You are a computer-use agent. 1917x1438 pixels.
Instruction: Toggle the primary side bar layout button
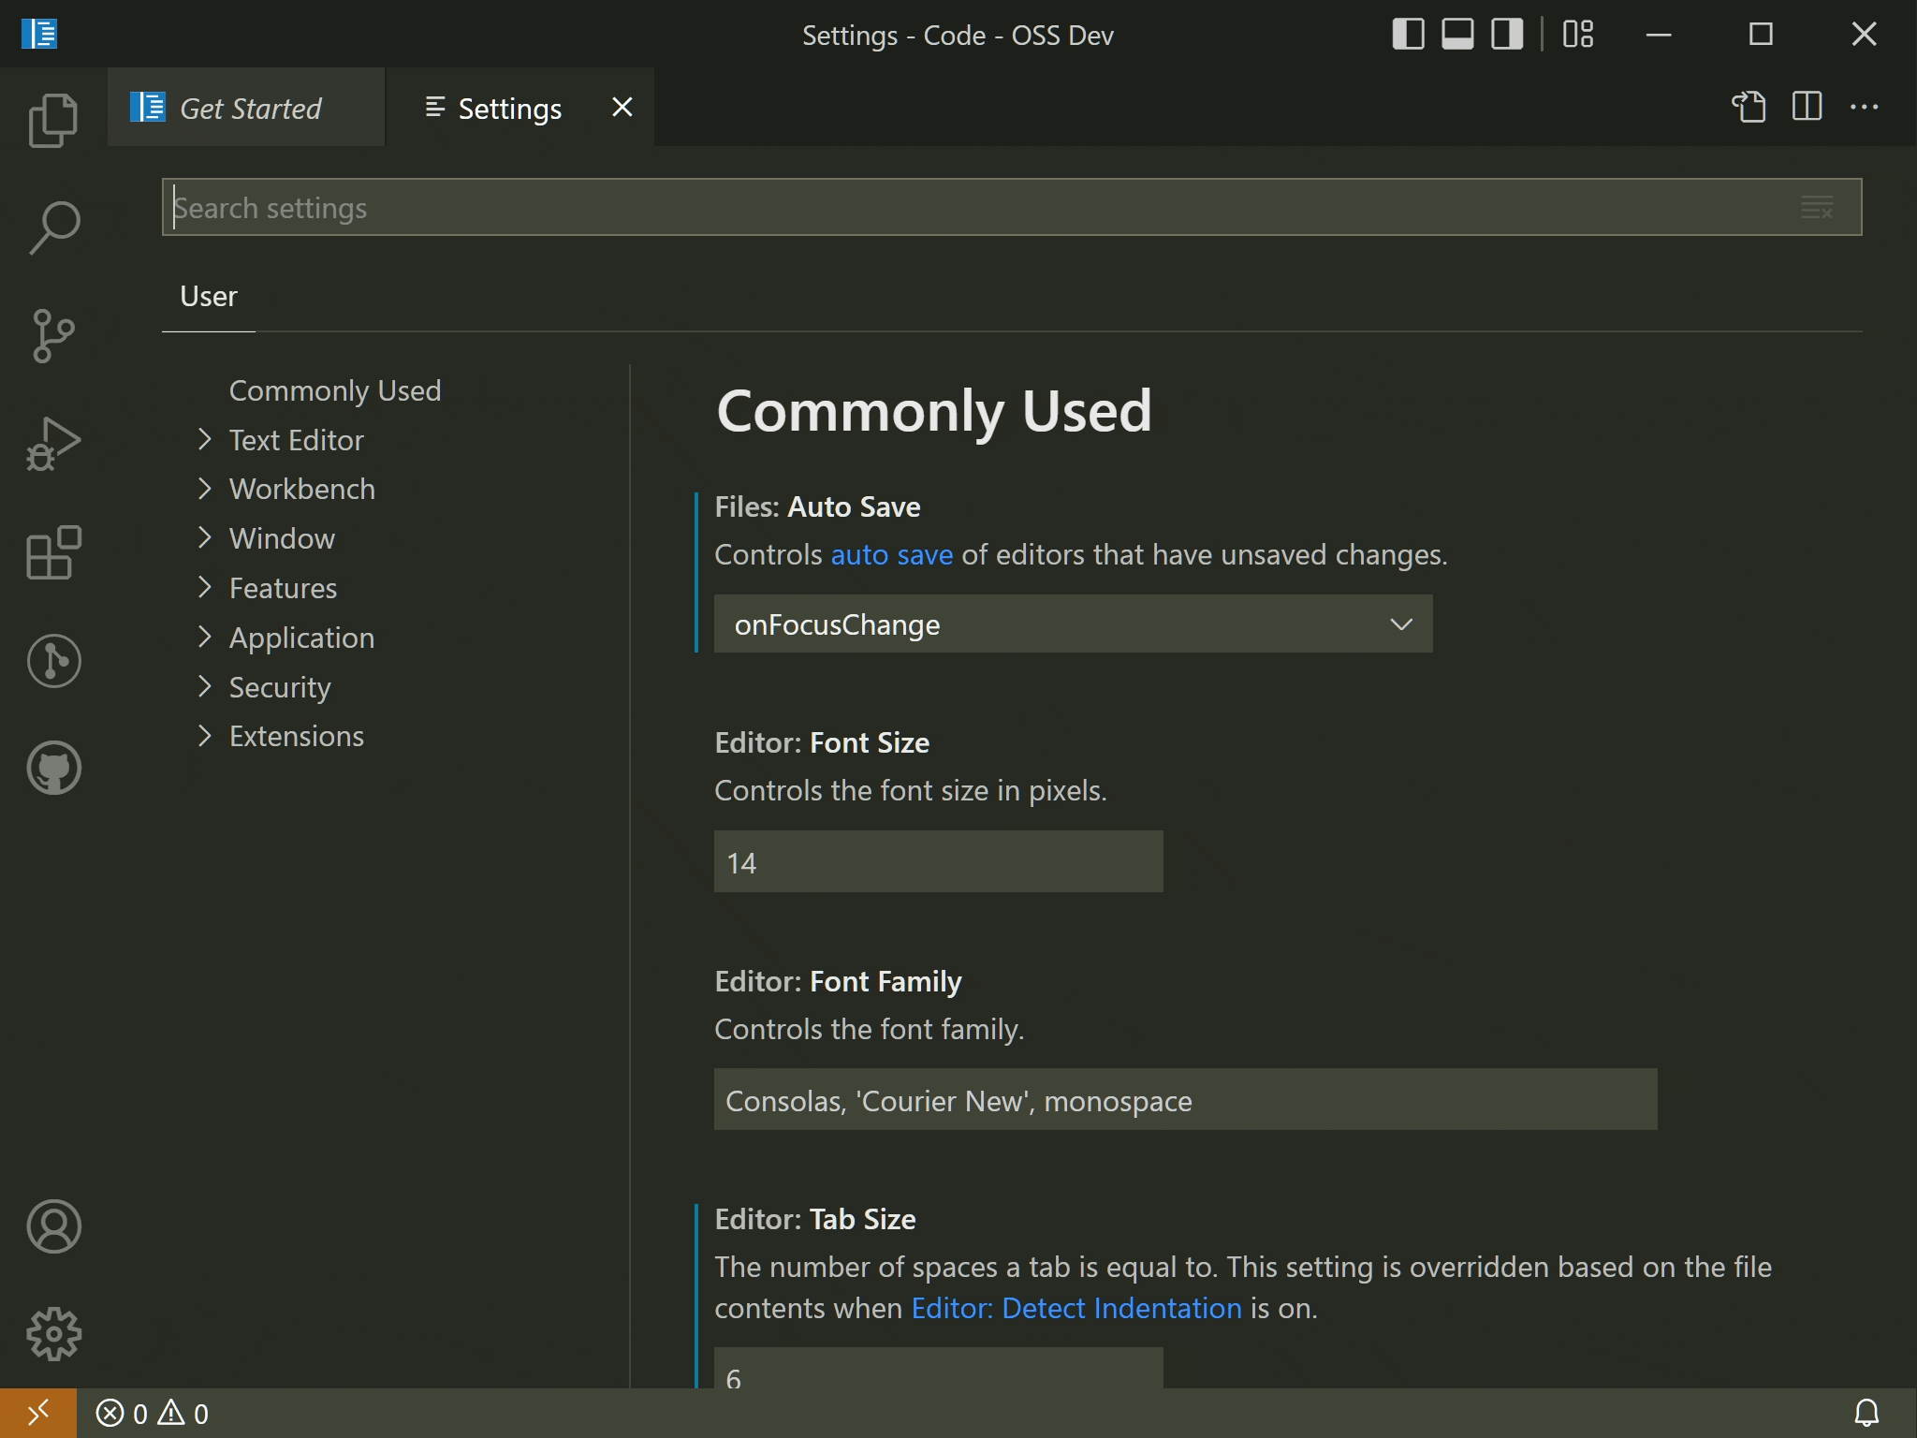(x=1408, y=35)
